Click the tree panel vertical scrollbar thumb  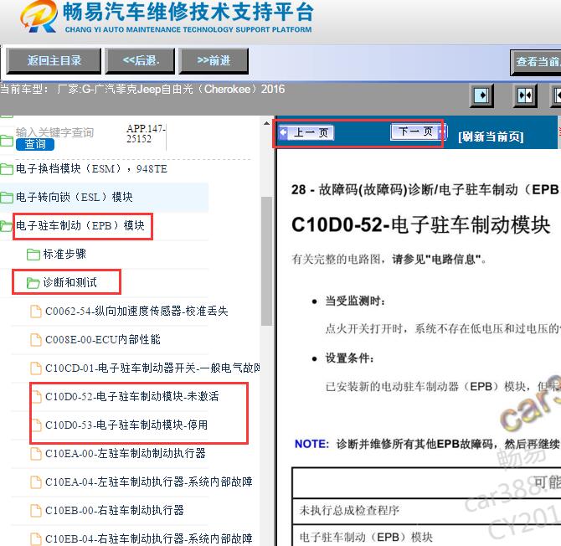[266, 261]
